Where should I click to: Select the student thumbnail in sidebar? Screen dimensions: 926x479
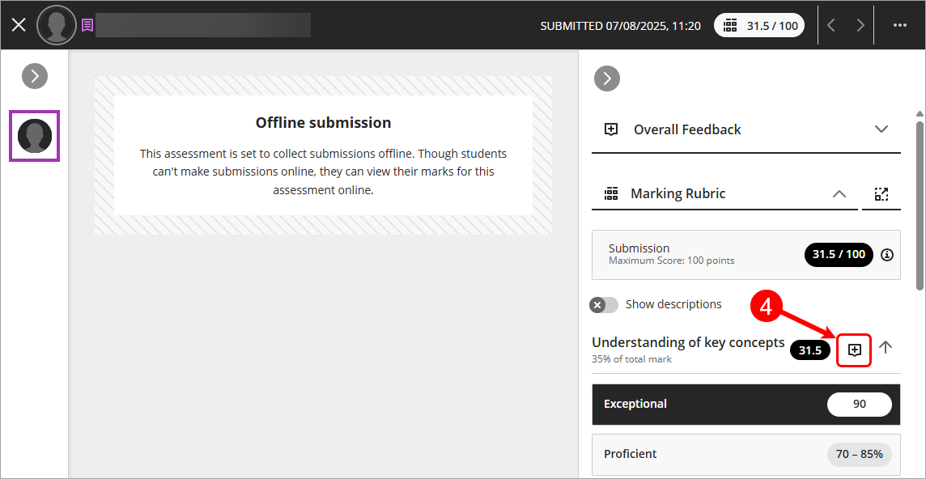[35, 135]
